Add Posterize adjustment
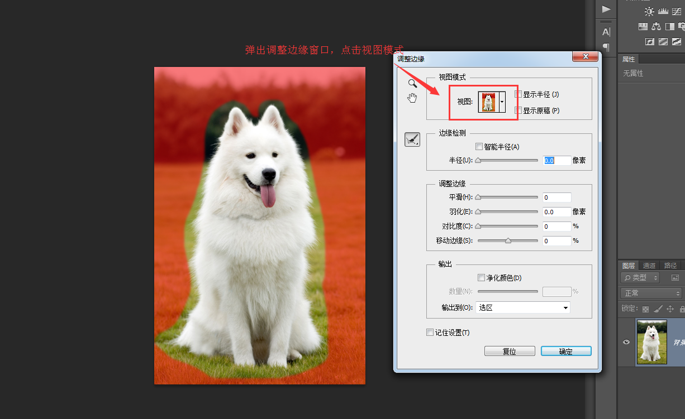The height and width of the screenshot is (419, 685). [x=663, y=41]
